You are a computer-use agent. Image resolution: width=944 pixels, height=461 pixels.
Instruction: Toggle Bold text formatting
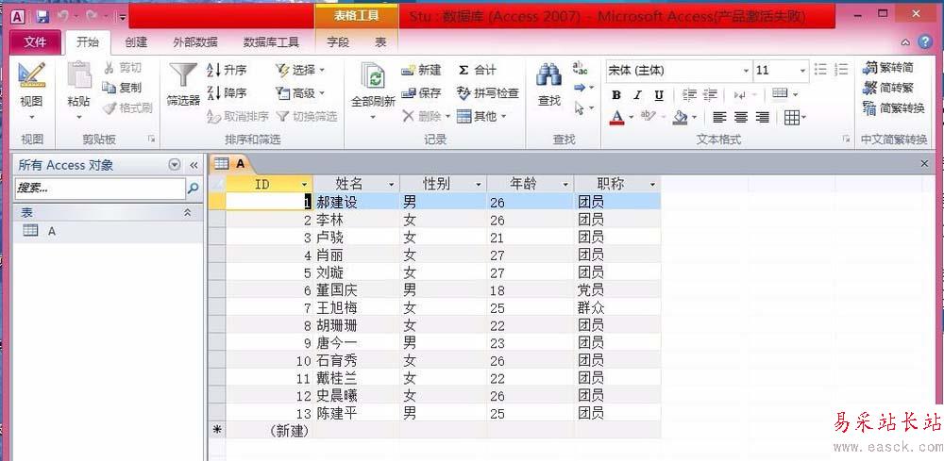[615, 95]
